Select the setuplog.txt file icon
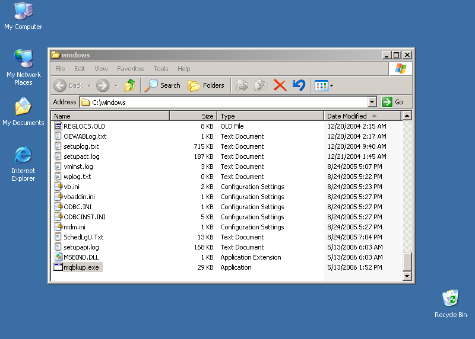 58,146
